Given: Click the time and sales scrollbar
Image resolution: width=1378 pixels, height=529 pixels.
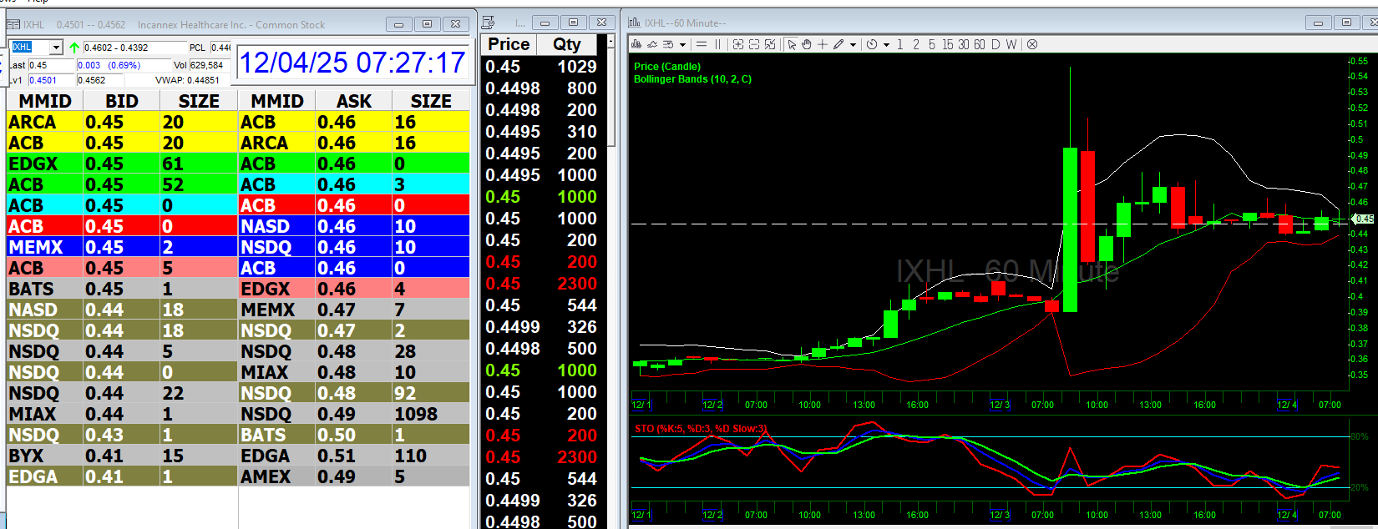Looking at the screenshot, I should click(610, 100).
